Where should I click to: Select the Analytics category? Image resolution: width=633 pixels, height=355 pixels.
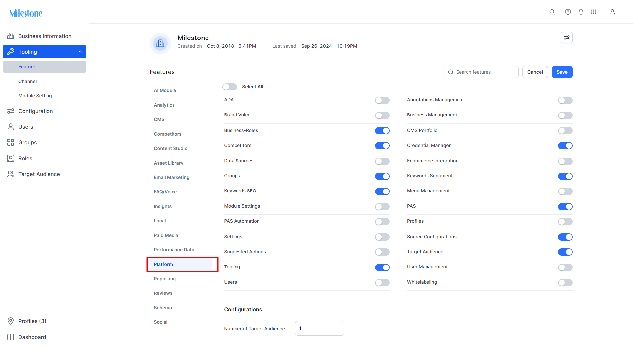pyautogui.click(x=164, y=105)
